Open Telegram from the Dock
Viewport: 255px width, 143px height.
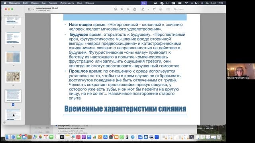pyautogui.click(x=133, y=137)
